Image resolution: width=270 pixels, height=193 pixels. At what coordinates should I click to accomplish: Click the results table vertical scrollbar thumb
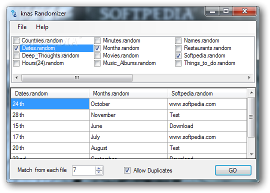(251, 117)
